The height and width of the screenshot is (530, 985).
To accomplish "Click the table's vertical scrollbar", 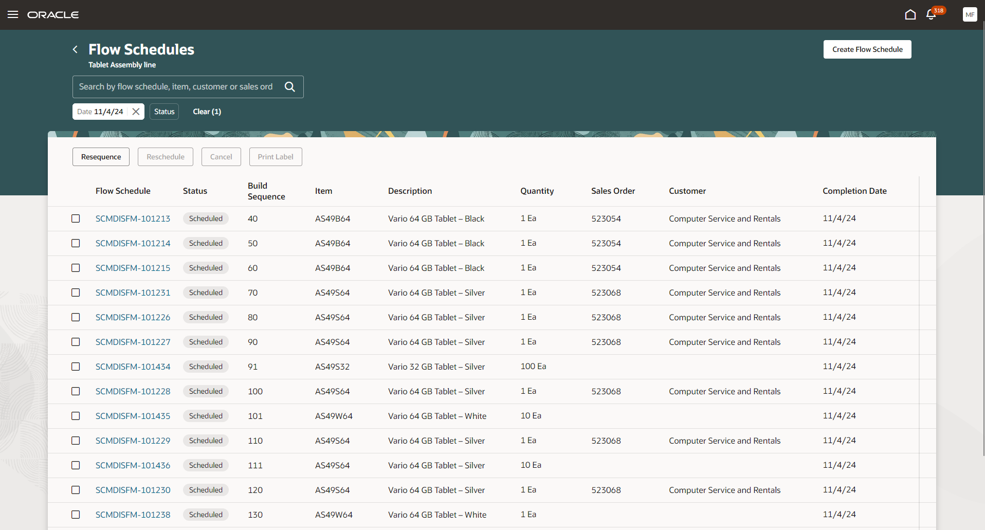I will [920, 308].
